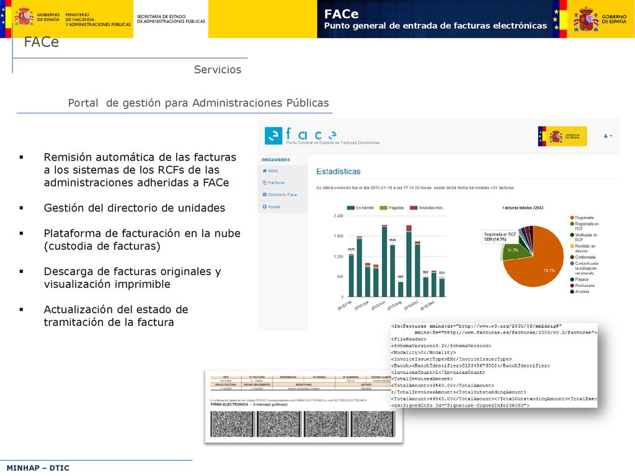Click the Pagada legend entry in the pie chart
The width and height of the screenshot is (635, 476).
click(x=579, y=280)
